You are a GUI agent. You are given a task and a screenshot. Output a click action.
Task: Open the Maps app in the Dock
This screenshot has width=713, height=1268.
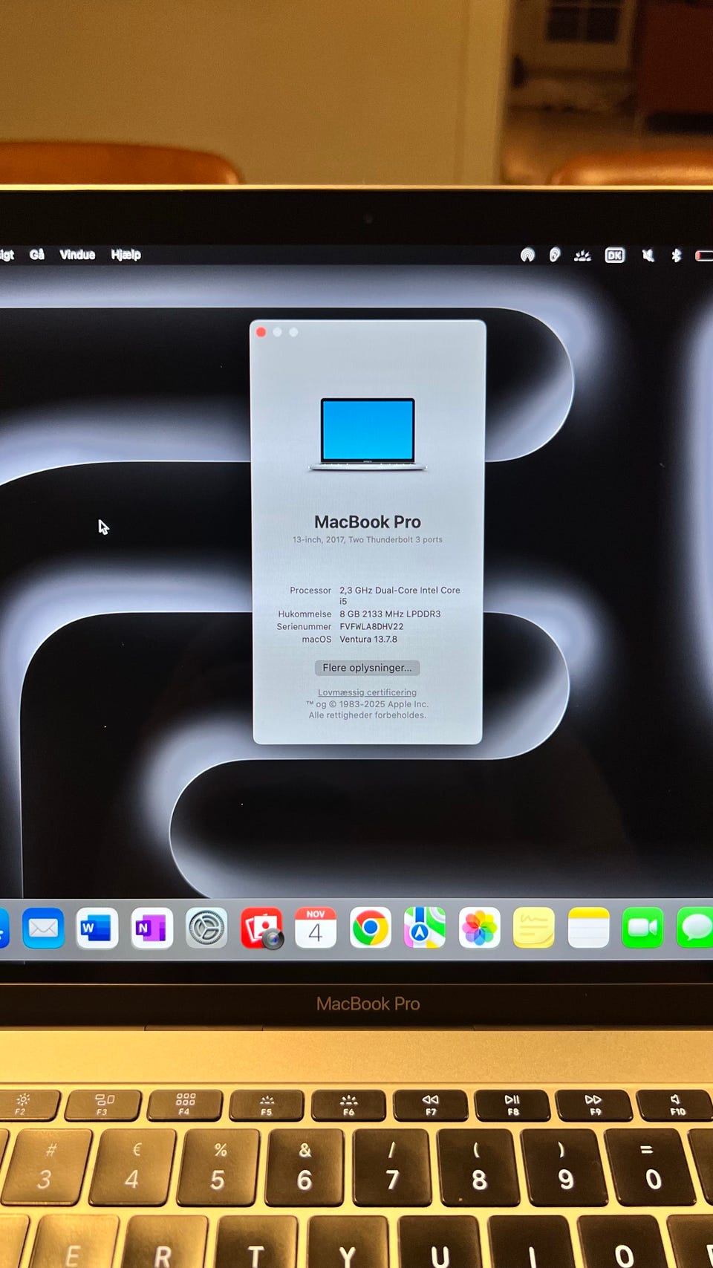[x=425, y=928]
